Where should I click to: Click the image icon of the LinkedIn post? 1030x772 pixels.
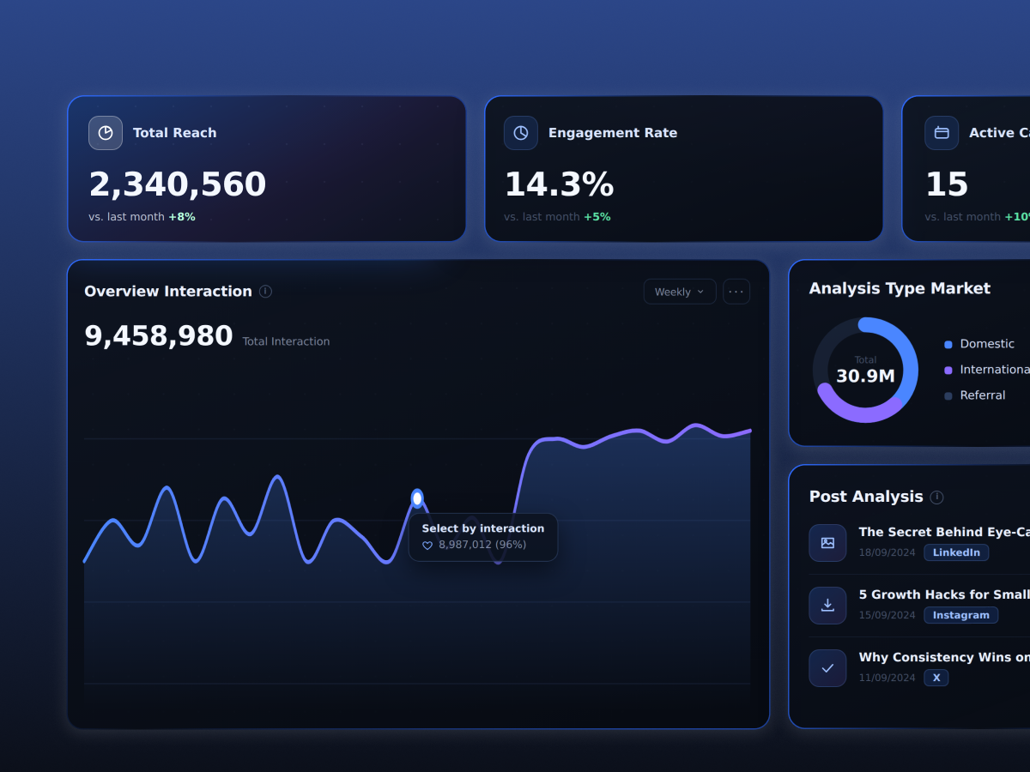tap(827, 543)
